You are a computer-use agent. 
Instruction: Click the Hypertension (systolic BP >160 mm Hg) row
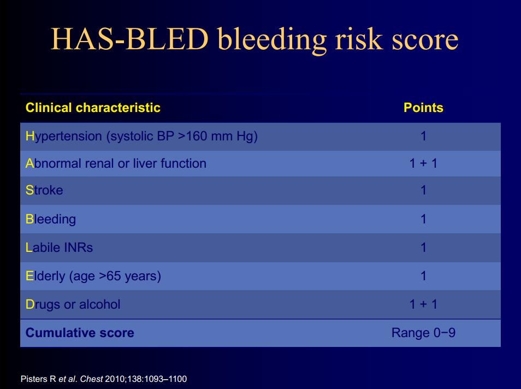click(x=260, y=137)
